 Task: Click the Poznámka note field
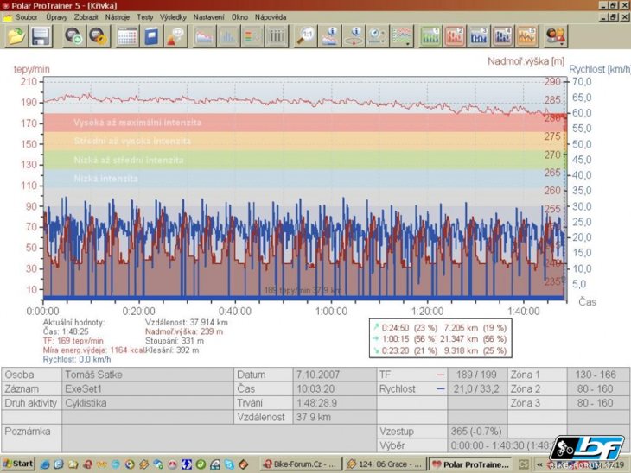click(219, 438)
